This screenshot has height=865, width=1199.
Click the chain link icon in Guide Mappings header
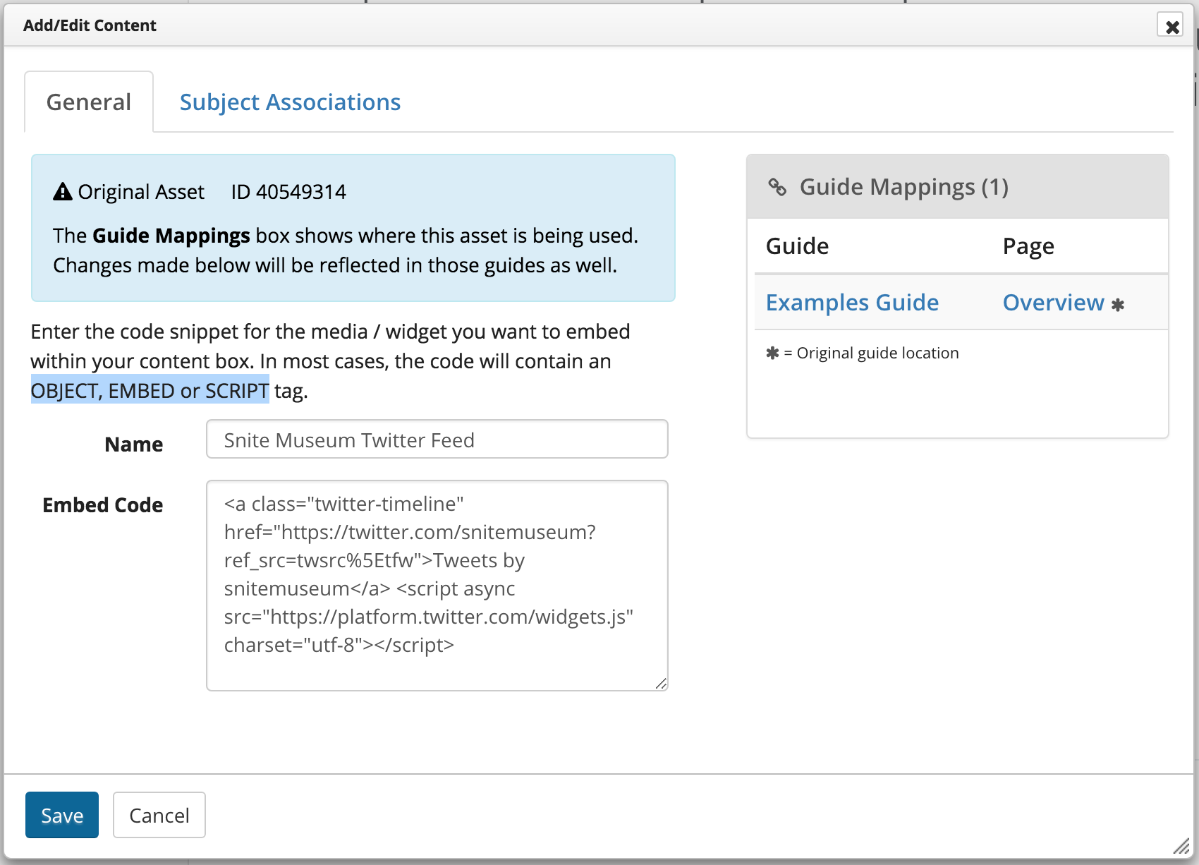coord(777,187)
